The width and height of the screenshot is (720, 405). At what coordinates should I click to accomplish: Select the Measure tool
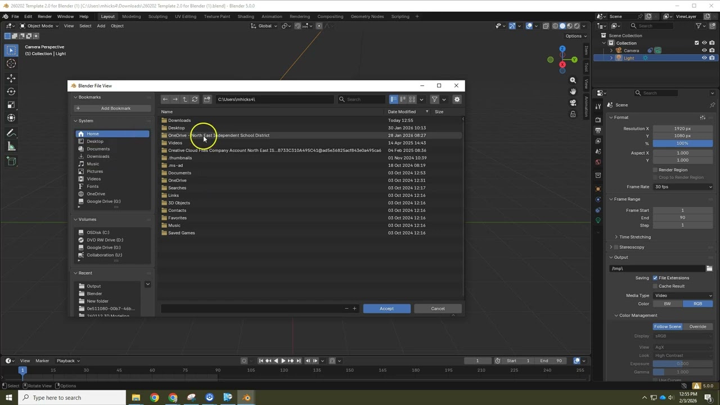(11, 146)
